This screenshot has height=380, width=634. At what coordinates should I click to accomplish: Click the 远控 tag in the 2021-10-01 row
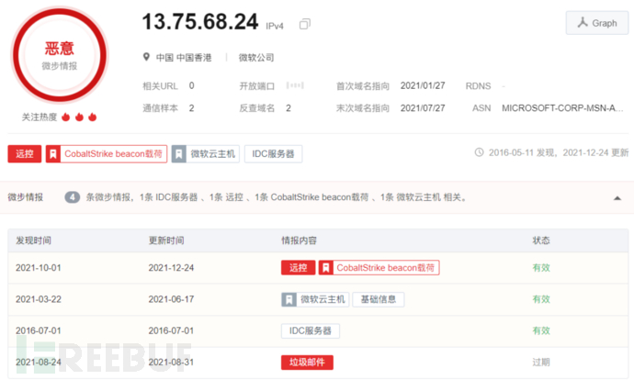(298, 268)
